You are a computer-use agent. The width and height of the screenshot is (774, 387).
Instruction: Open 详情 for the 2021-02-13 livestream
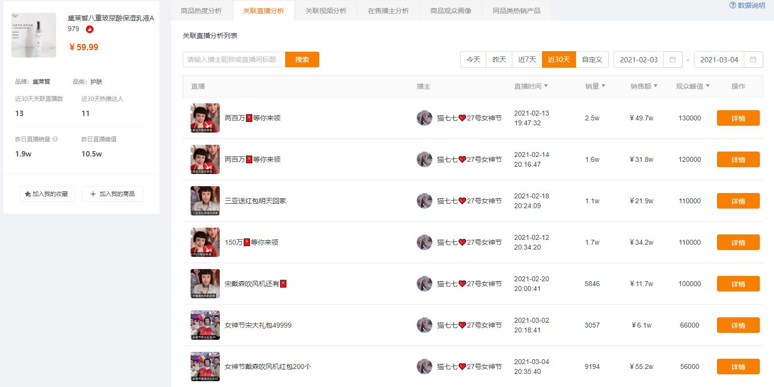pos(738,118)
